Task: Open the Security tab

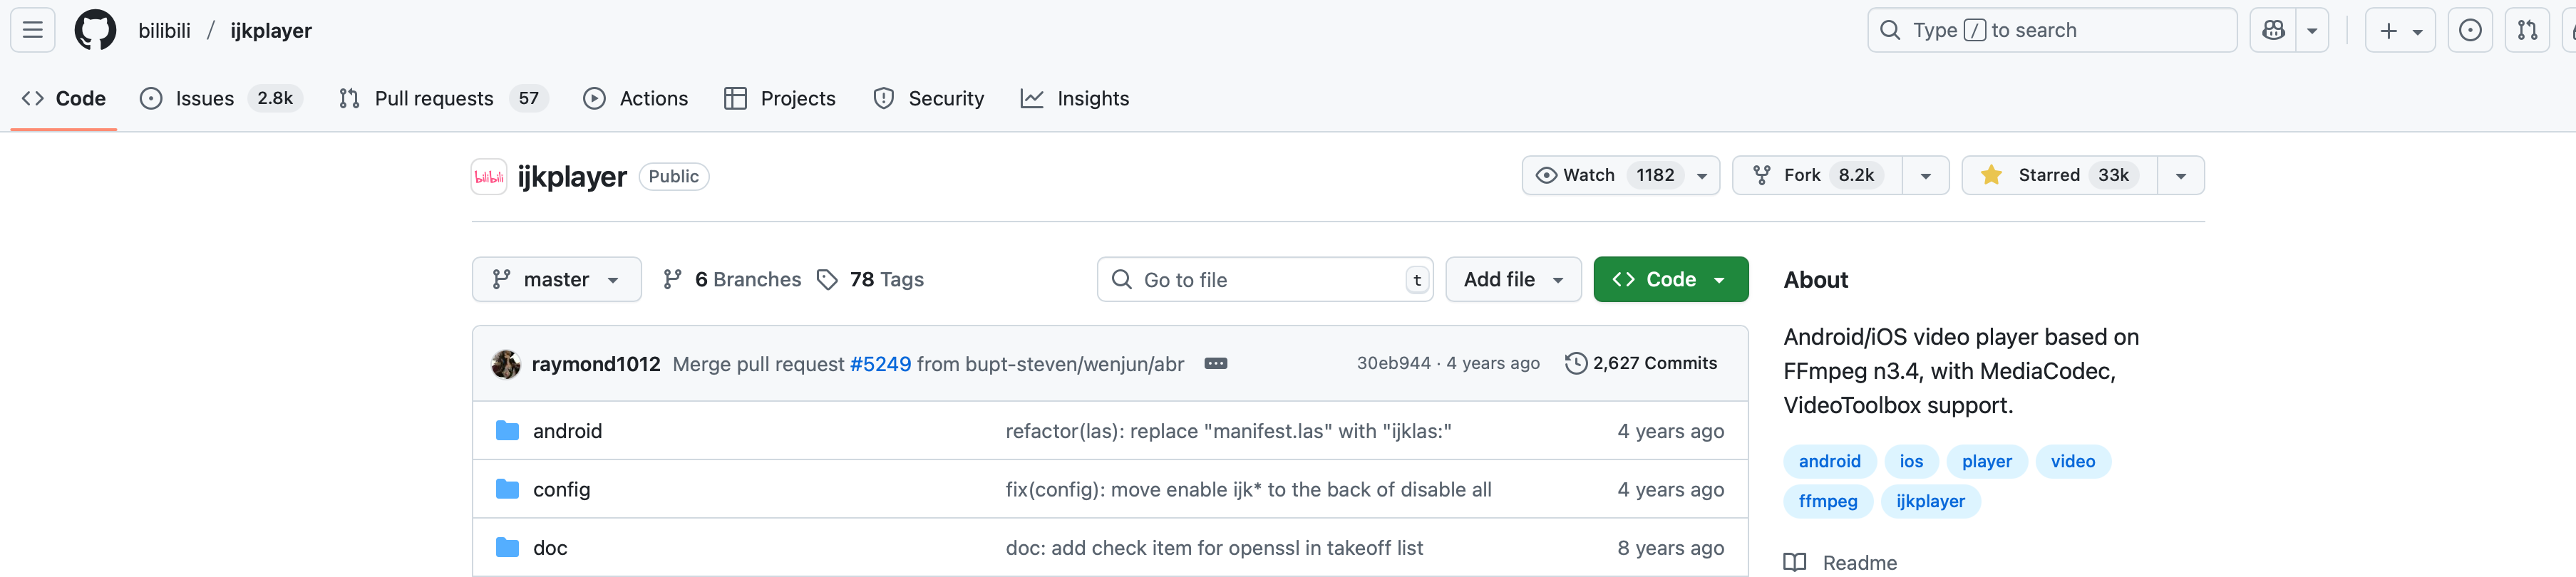Action: pyautogui.click(x=929, y=98)
